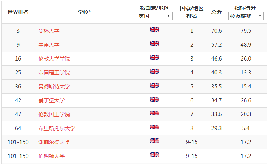
Task: Open the 谢菲尔德大学 link
Action: (x=54, y=142)
